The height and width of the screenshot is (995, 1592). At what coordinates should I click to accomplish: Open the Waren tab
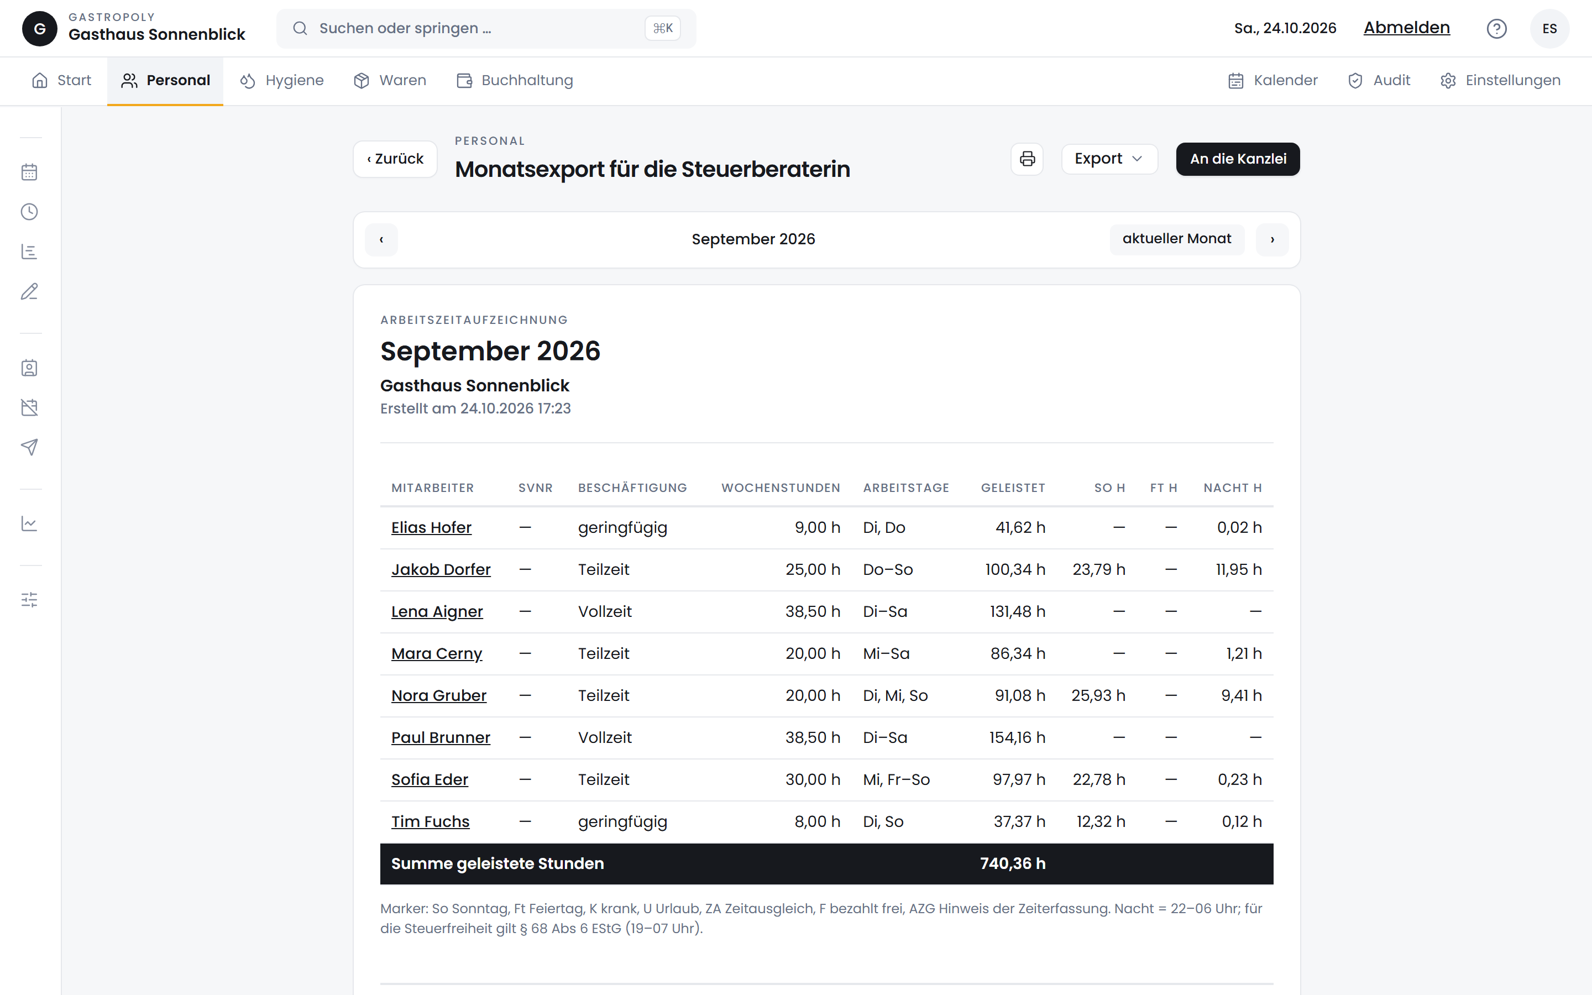click(390, 80)
